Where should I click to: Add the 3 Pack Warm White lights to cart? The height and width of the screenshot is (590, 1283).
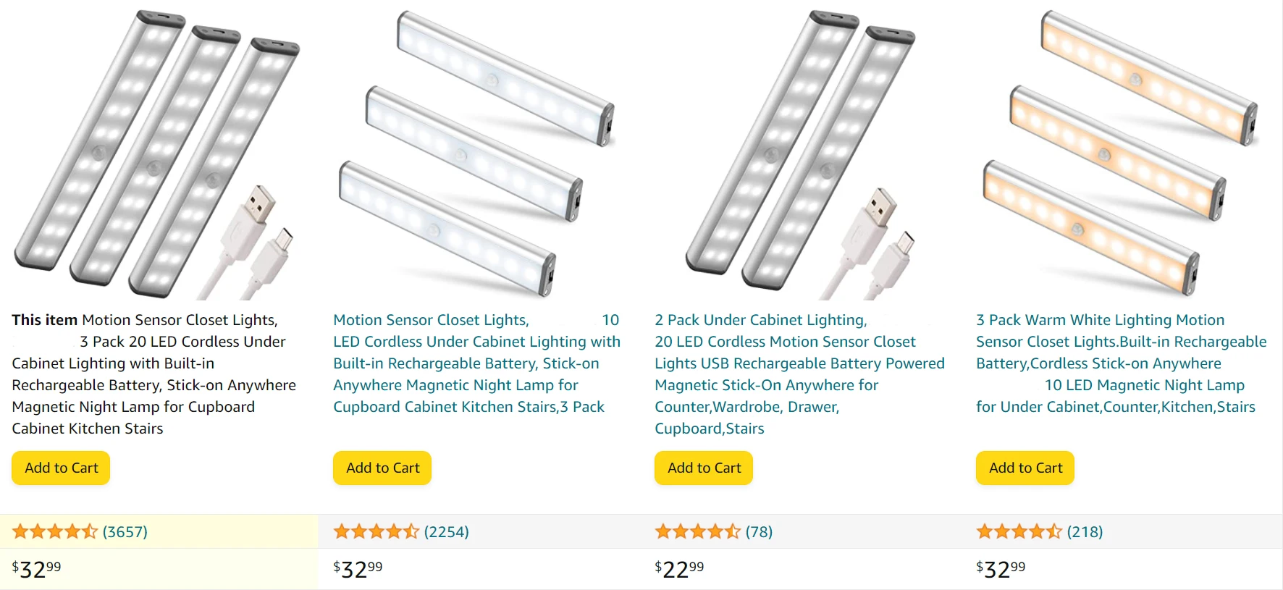1025,468
